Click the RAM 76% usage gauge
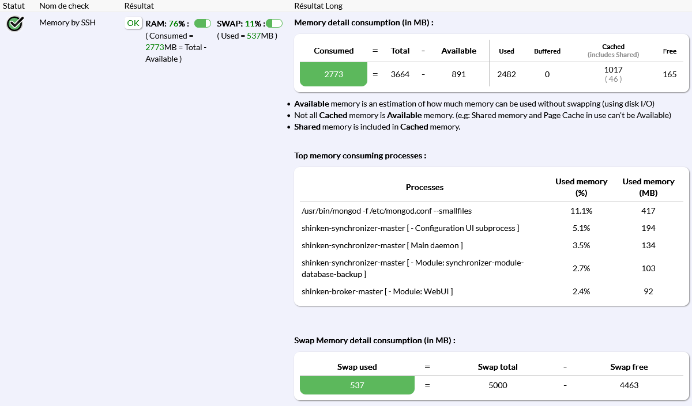 202,24
